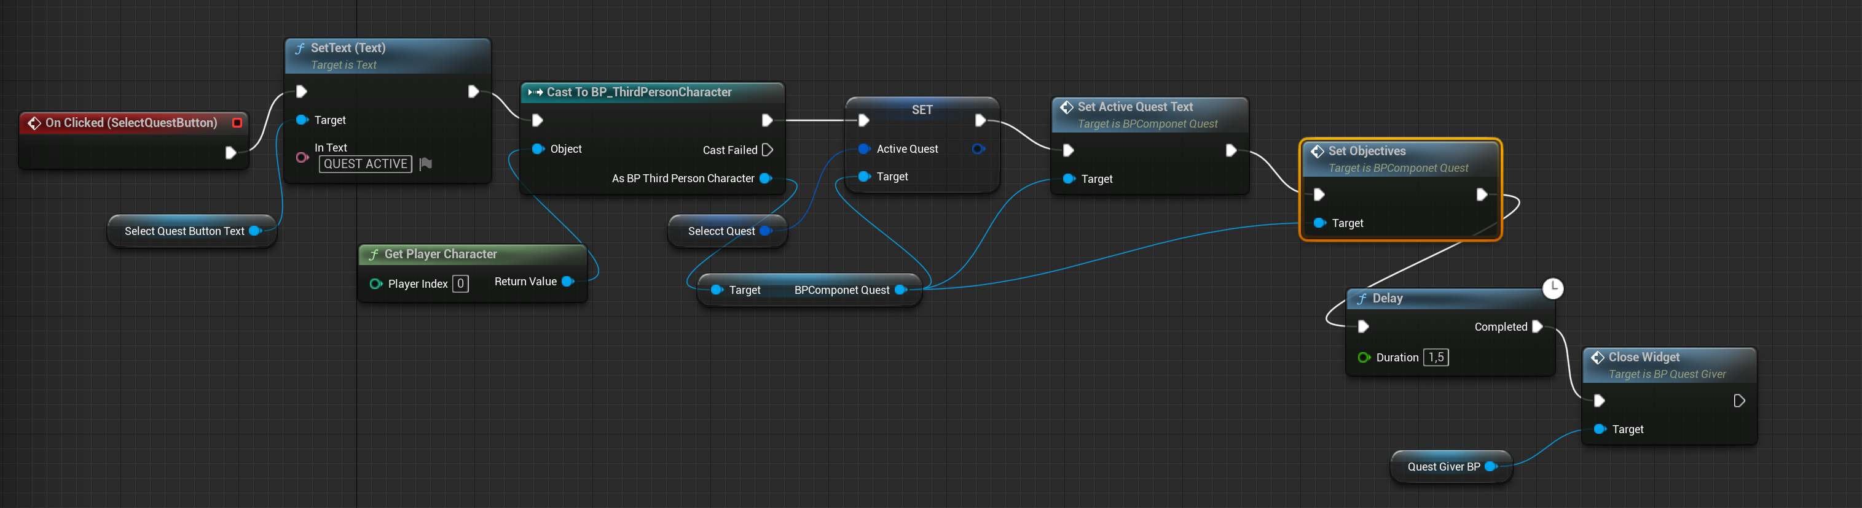Click the Cast To node's cast icon
1862x508 pixels.
536,93
